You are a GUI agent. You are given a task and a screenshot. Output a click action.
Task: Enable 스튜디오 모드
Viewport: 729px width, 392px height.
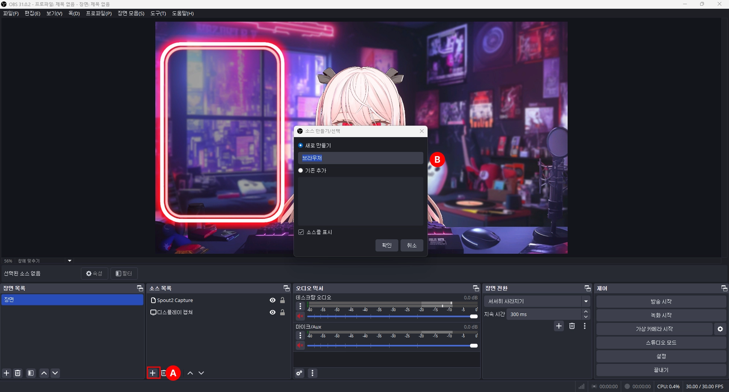[x=661, y=343]
